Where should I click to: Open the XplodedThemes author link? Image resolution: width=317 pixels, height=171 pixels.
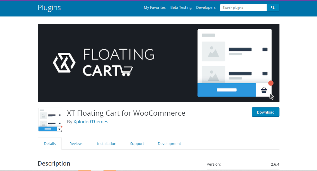pyautogui.click(x=91, y=122)
